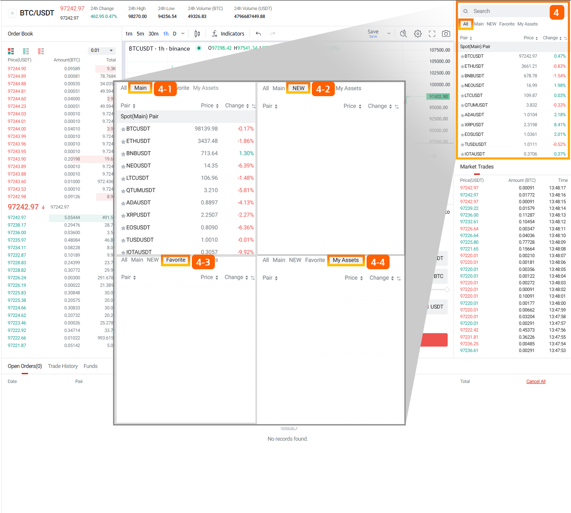
Task: Select the My Assets tab in right pair list
Action: point(528,24)
